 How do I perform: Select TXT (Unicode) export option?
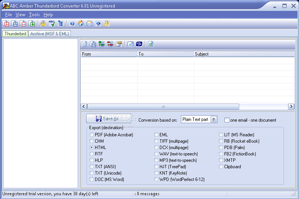(105, 173)
